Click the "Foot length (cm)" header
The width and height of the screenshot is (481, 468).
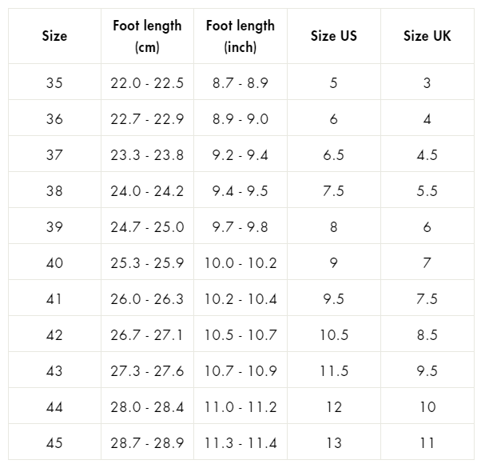147,36
